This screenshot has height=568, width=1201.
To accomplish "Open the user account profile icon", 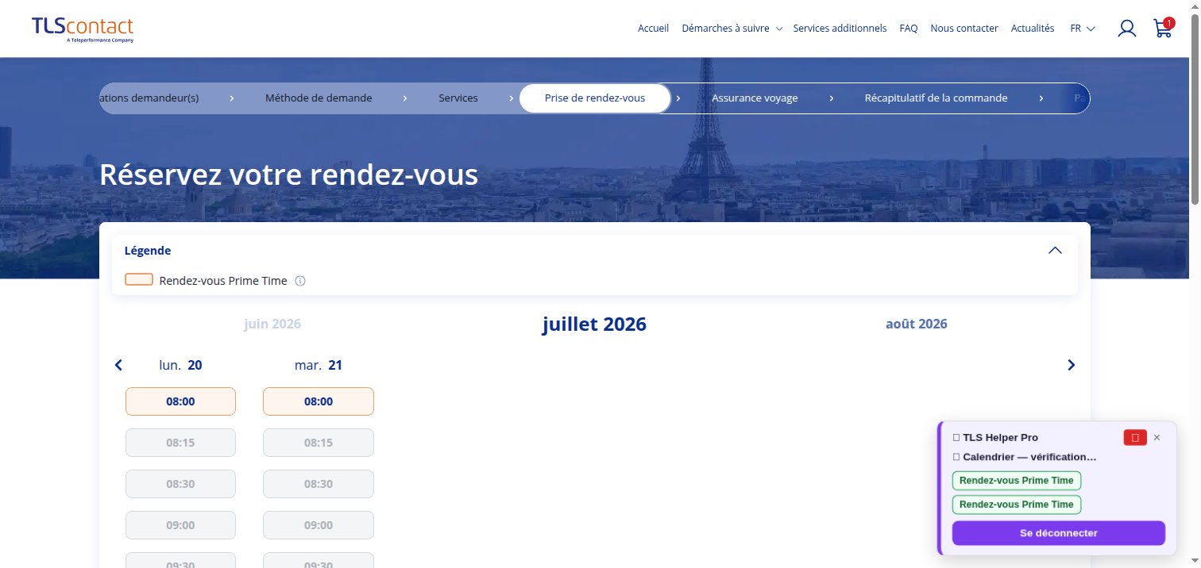I will tap(1126, 29).
